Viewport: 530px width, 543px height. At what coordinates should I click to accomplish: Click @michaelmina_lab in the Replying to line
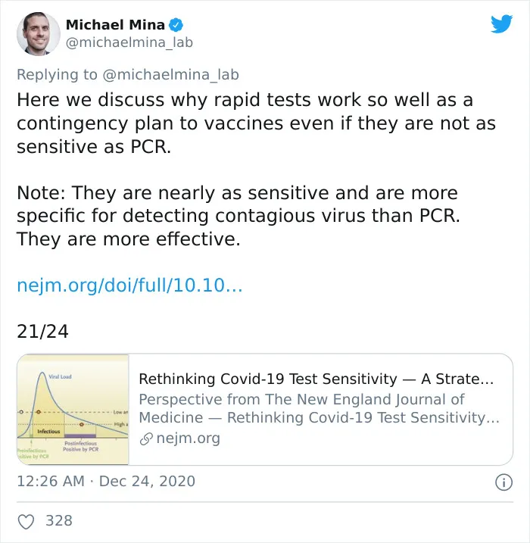pyautogui.click(x=170, y=75)
